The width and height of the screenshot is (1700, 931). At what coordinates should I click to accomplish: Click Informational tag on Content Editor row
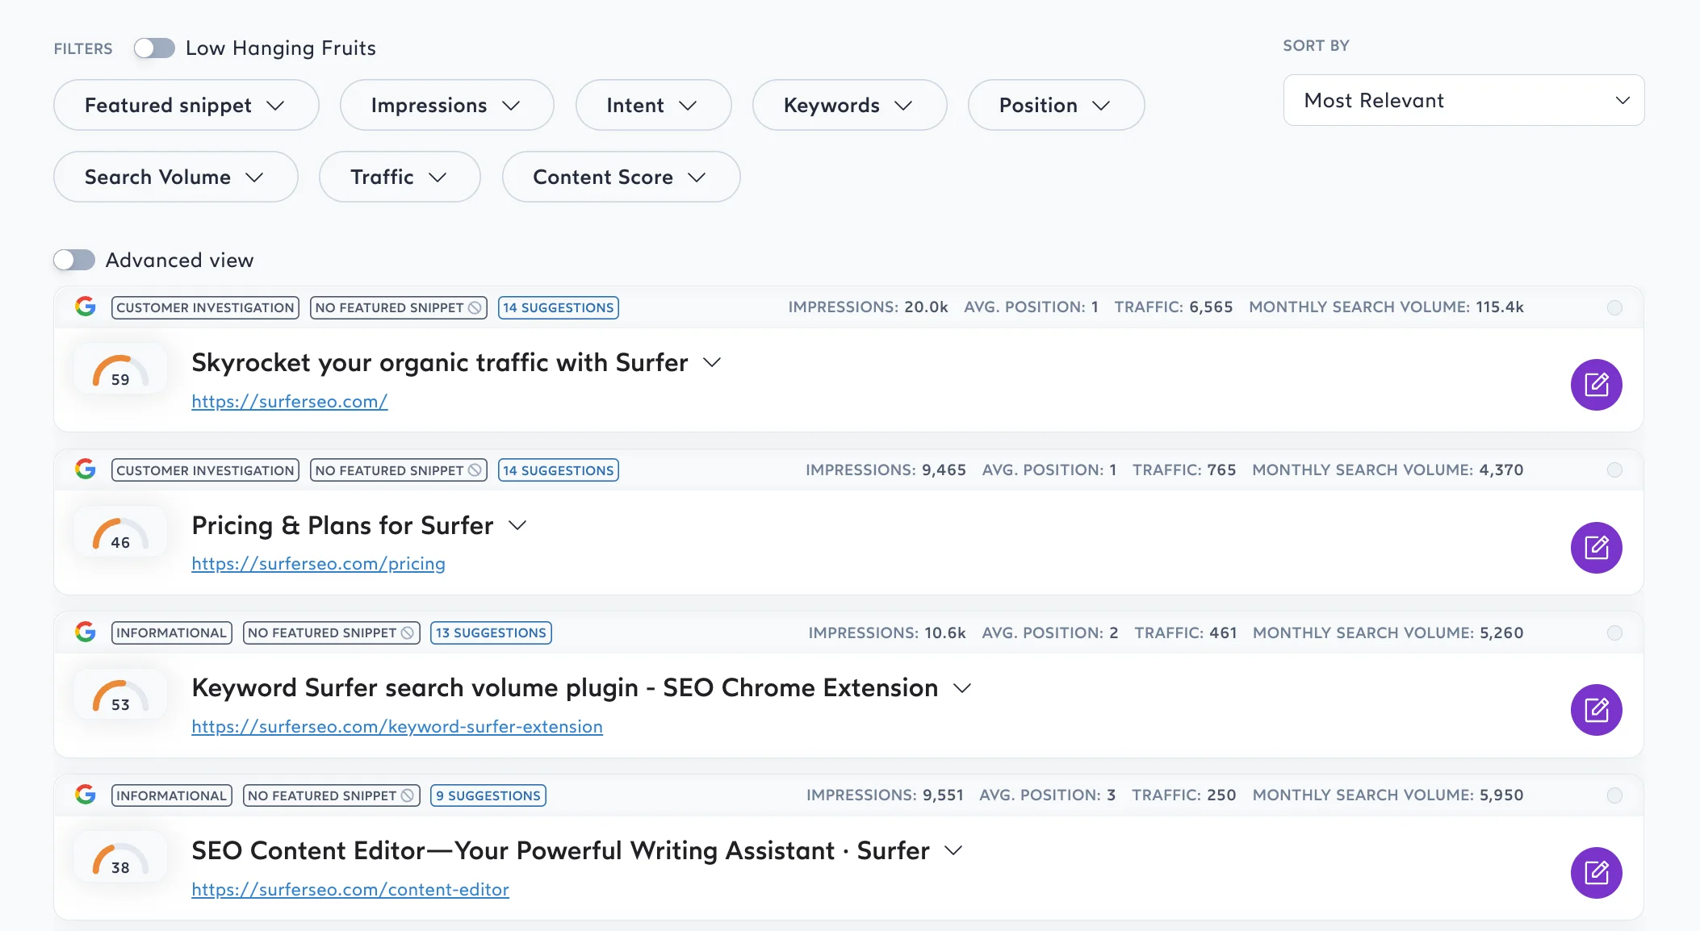(x=172, y=795)
